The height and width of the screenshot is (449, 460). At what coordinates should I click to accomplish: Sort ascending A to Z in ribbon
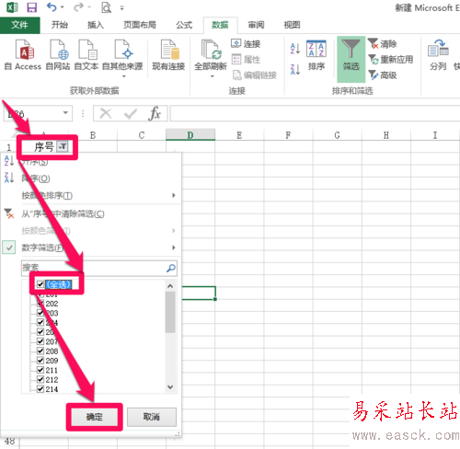[x=294, y=49]
